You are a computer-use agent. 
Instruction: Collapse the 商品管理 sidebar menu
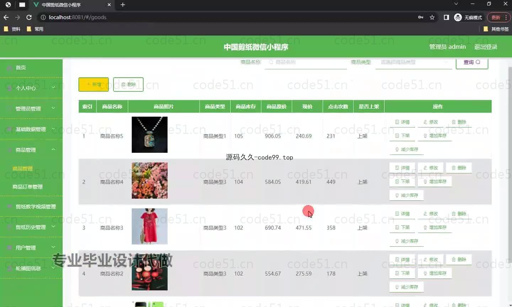(x=31, y=150)
